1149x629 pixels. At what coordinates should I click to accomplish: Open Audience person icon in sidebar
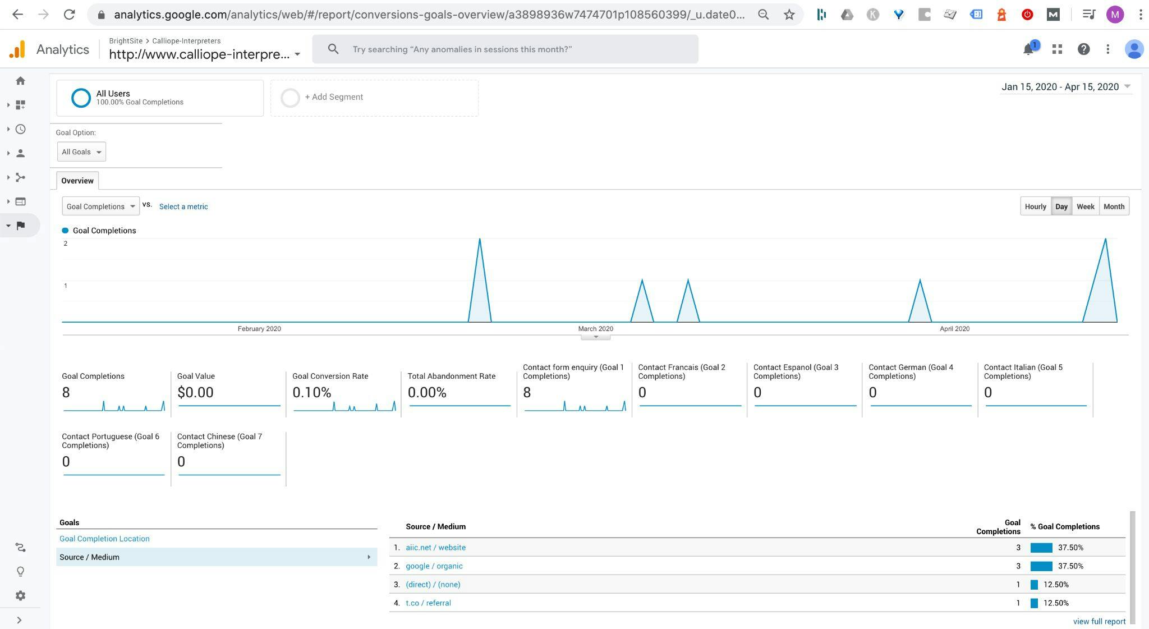(x=21, y=153)
